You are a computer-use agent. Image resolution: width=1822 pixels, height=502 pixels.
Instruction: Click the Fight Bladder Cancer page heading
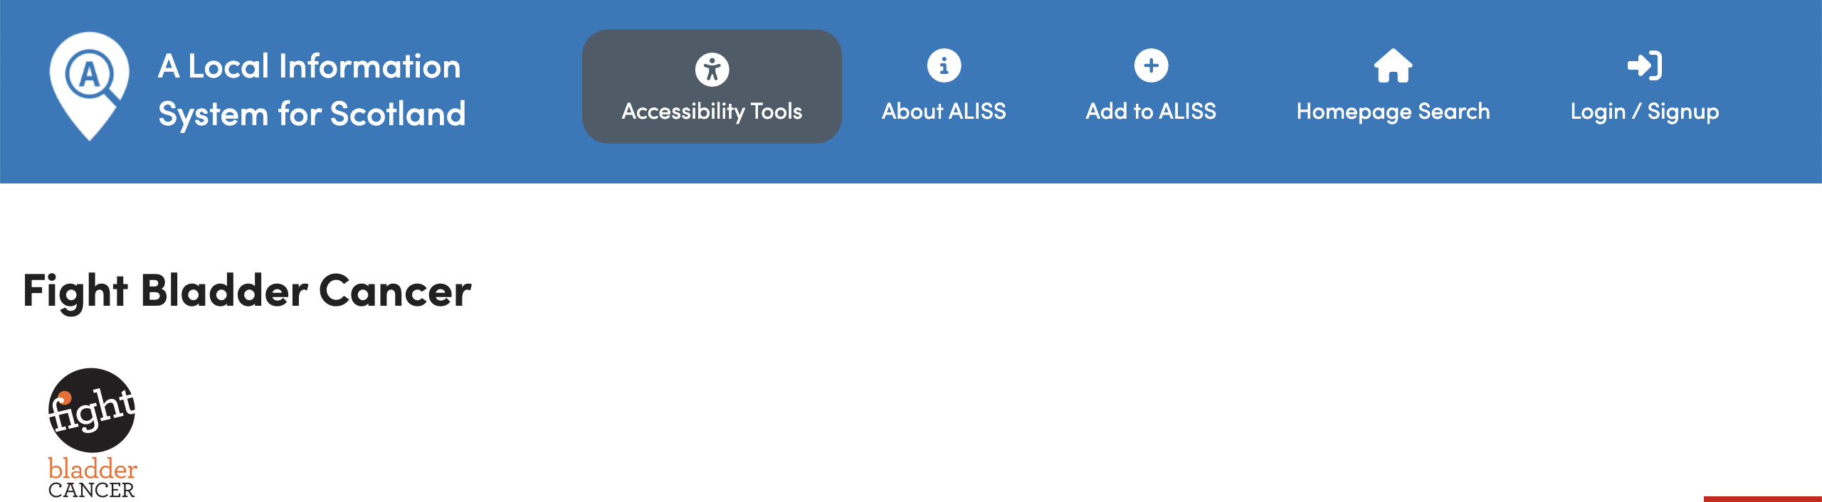(x=247, y=291)
